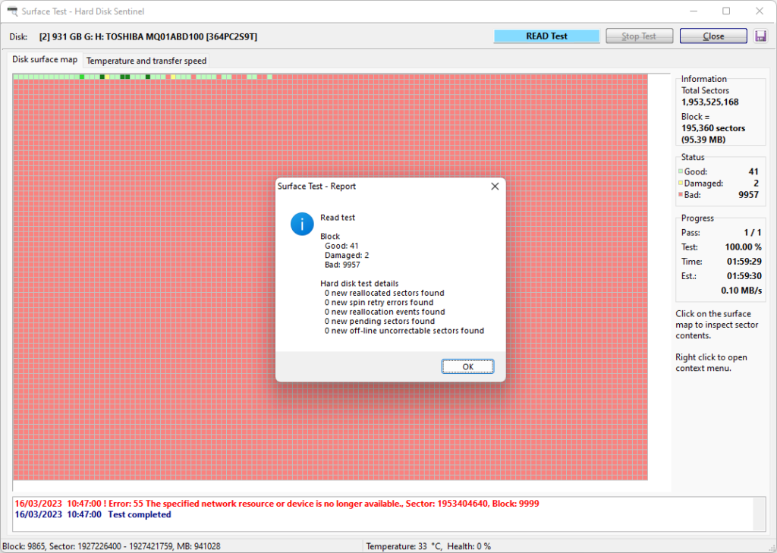Click the log panel vertical scrollbar
777x553 pixels.
click(759, 514)
